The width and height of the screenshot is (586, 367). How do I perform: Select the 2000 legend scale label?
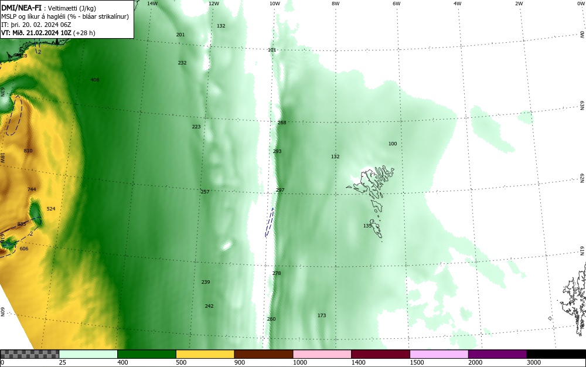pyautogui.click(x=475, y=362)
